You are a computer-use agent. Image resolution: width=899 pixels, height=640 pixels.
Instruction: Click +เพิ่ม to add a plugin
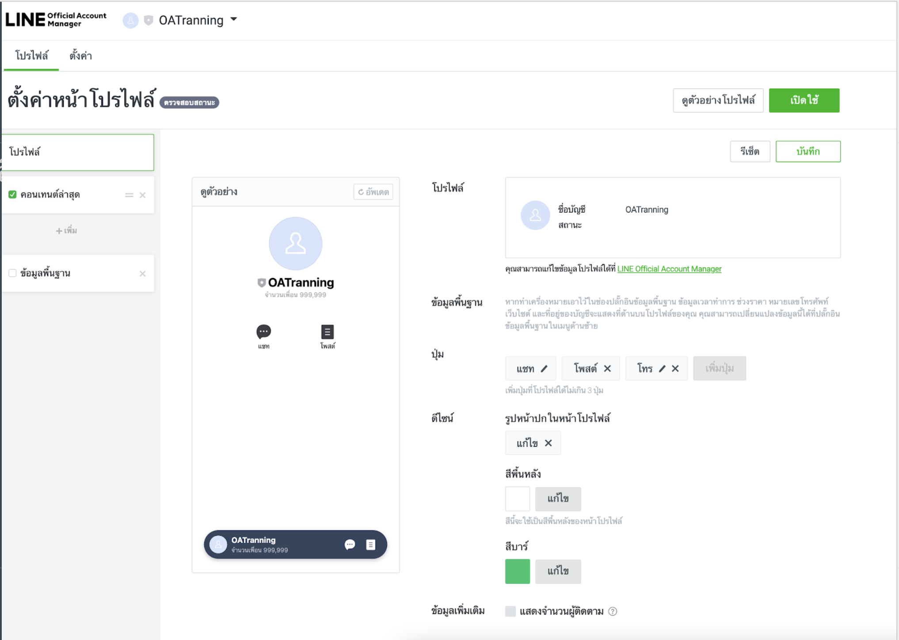tap(66, 231)
